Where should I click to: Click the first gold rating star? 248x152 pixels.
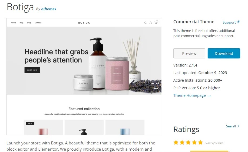coord(176,143)
